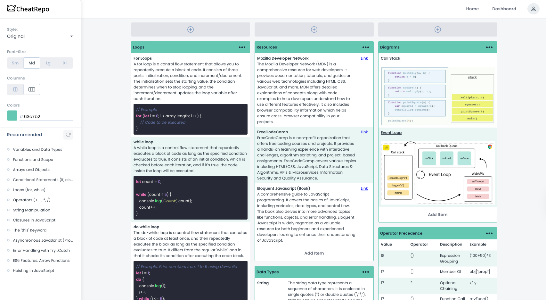Go to the Home page
The width and height of the screenshot is (546, 300).
point(472,9)
